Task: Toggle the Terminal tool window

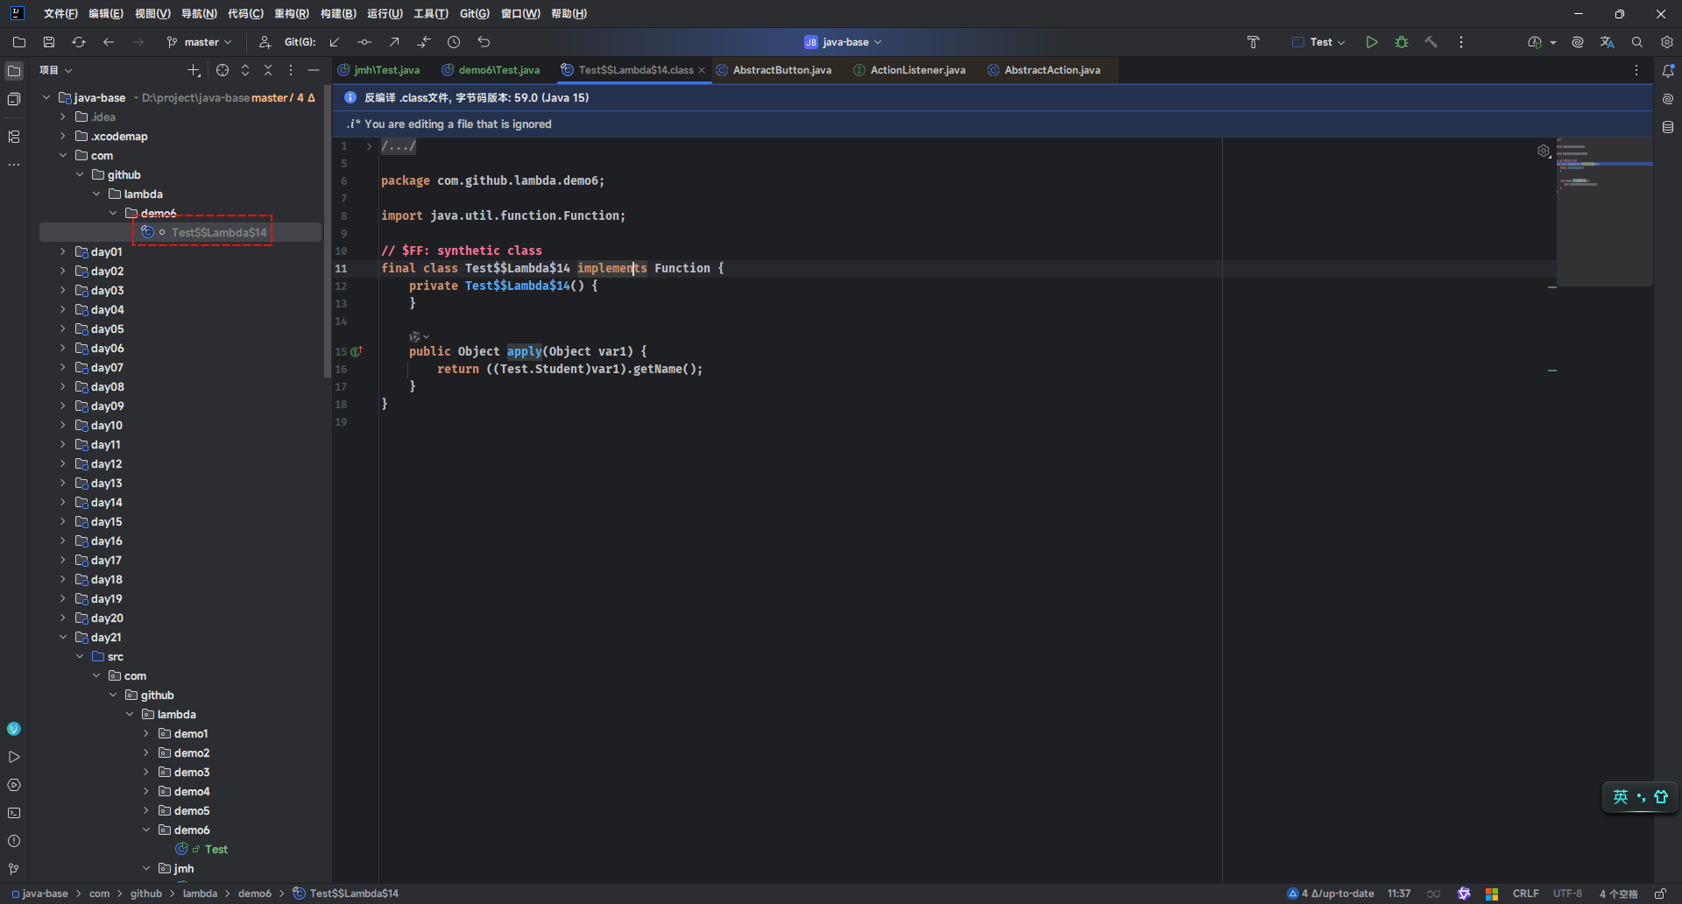Action: pos(14,813)
